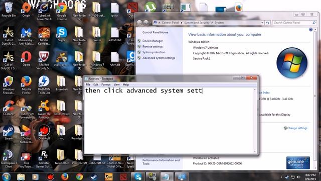
Task: Select the ips.txt file on desktop
Action: pos(115,9)
